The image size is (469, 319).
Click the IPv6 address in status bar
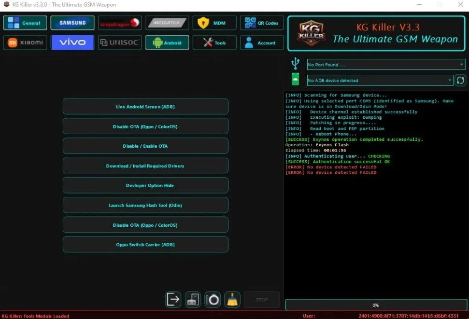(x=408, y=316)
